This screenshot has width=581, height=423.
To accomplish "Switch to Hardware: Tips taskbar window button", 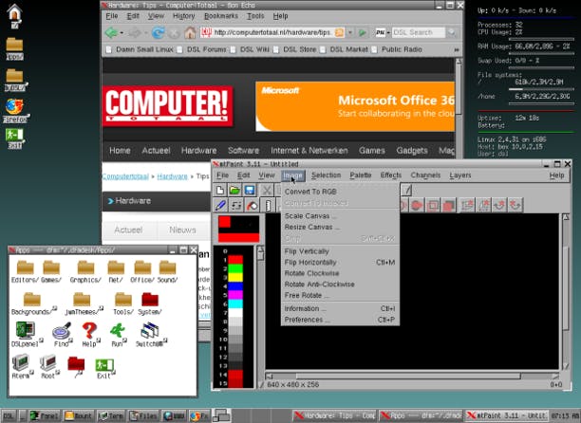I will click(334, 416).
